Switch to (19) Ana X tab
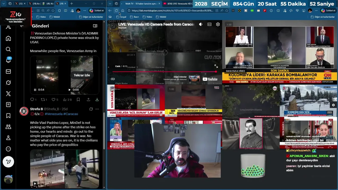The width and height of the screenshot is (338, 190). [x=34, y=4]
